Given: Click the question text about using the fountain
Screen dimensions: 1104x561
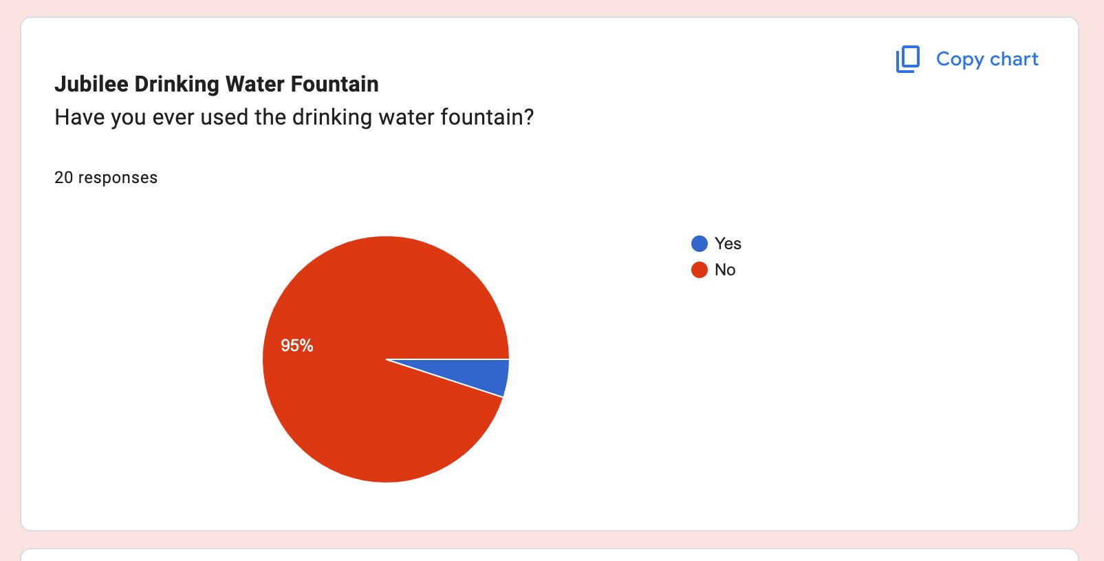Looking at the screenshot, I should click(294, 117).
